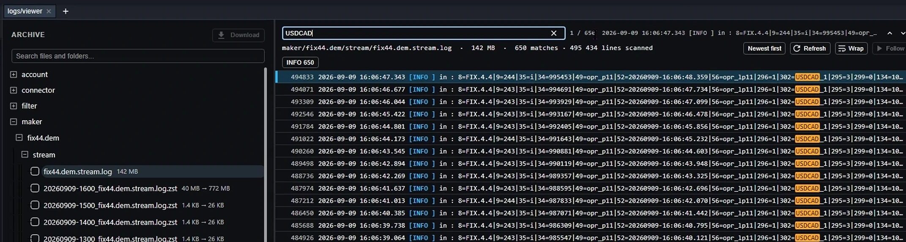Collapse the fix44.dem folder
The width and height of the screenshot is (906, 242).
(x=19, y=138)
